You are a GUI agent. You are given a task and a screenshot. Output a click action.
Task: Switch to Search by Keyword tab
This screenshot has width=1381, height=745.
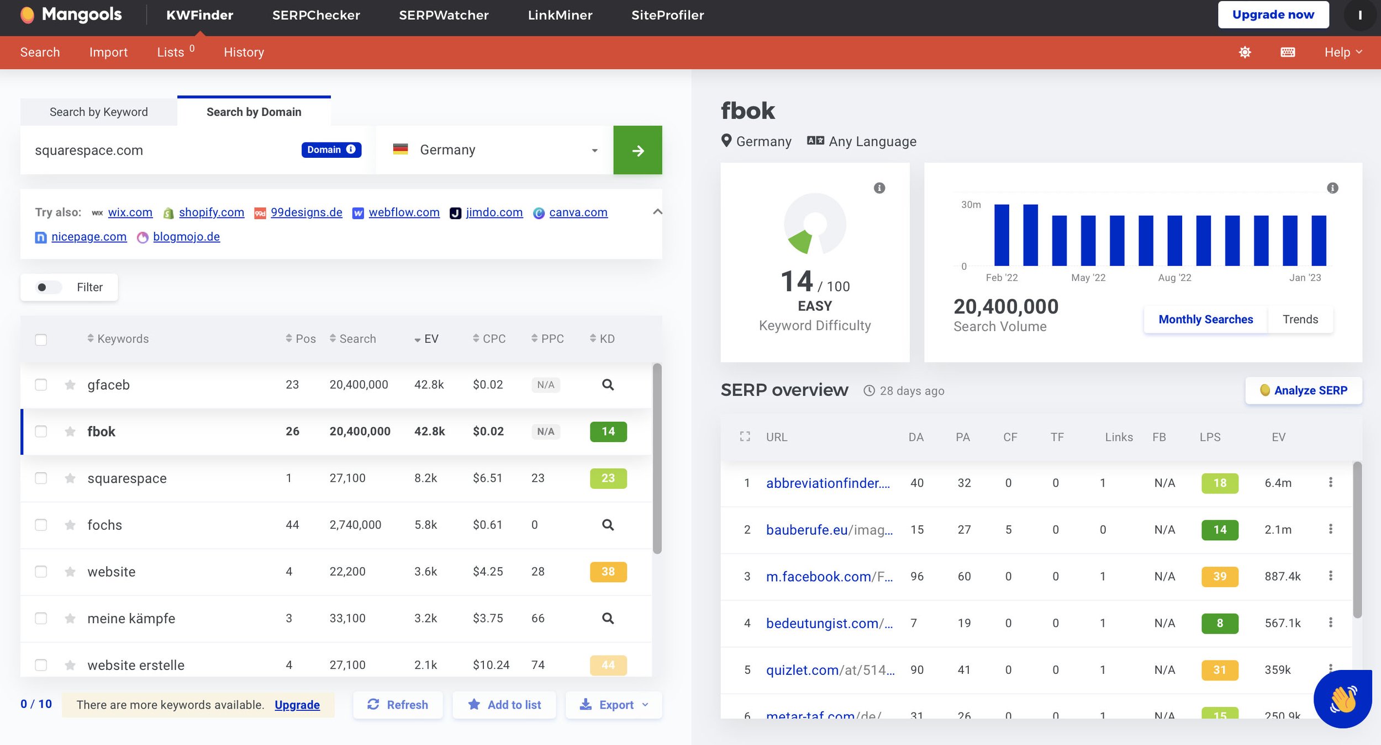[x=99, y=112]
